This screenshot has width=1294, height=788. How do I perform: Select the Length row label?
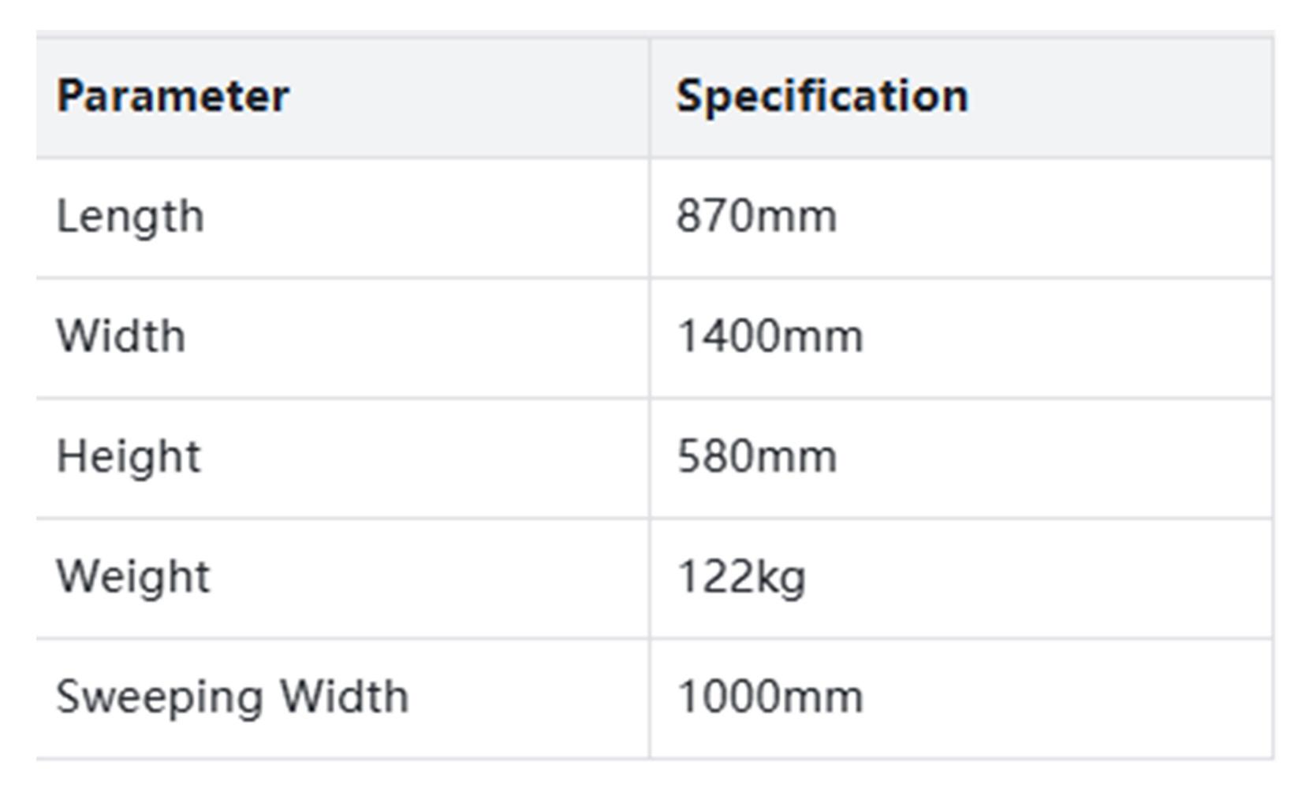(130, 217)
